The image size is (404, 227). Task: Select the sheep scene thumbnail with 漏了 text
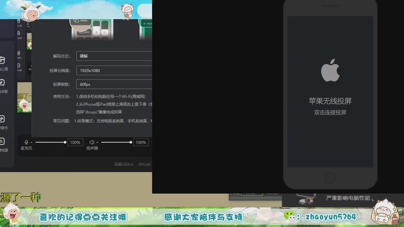pyautogui.click(x=24, y=97)
